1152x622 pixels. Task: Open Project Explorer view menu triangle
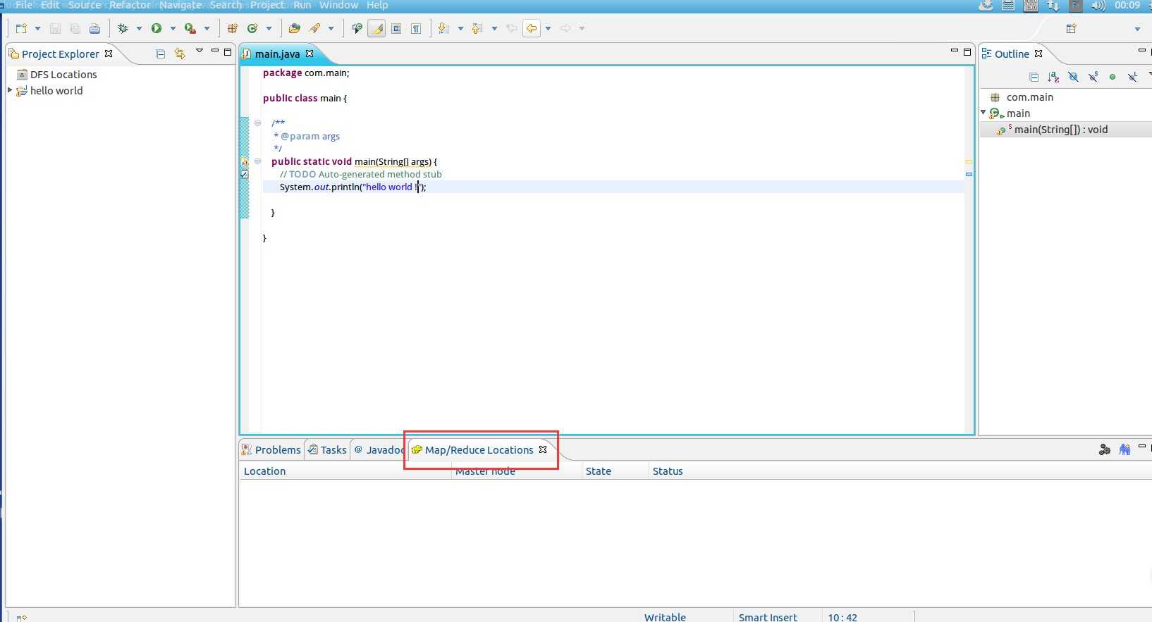(x=200, y=51)
